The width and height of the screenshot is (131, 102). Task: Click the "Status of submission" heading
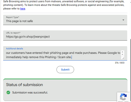(x=24, y=85)
